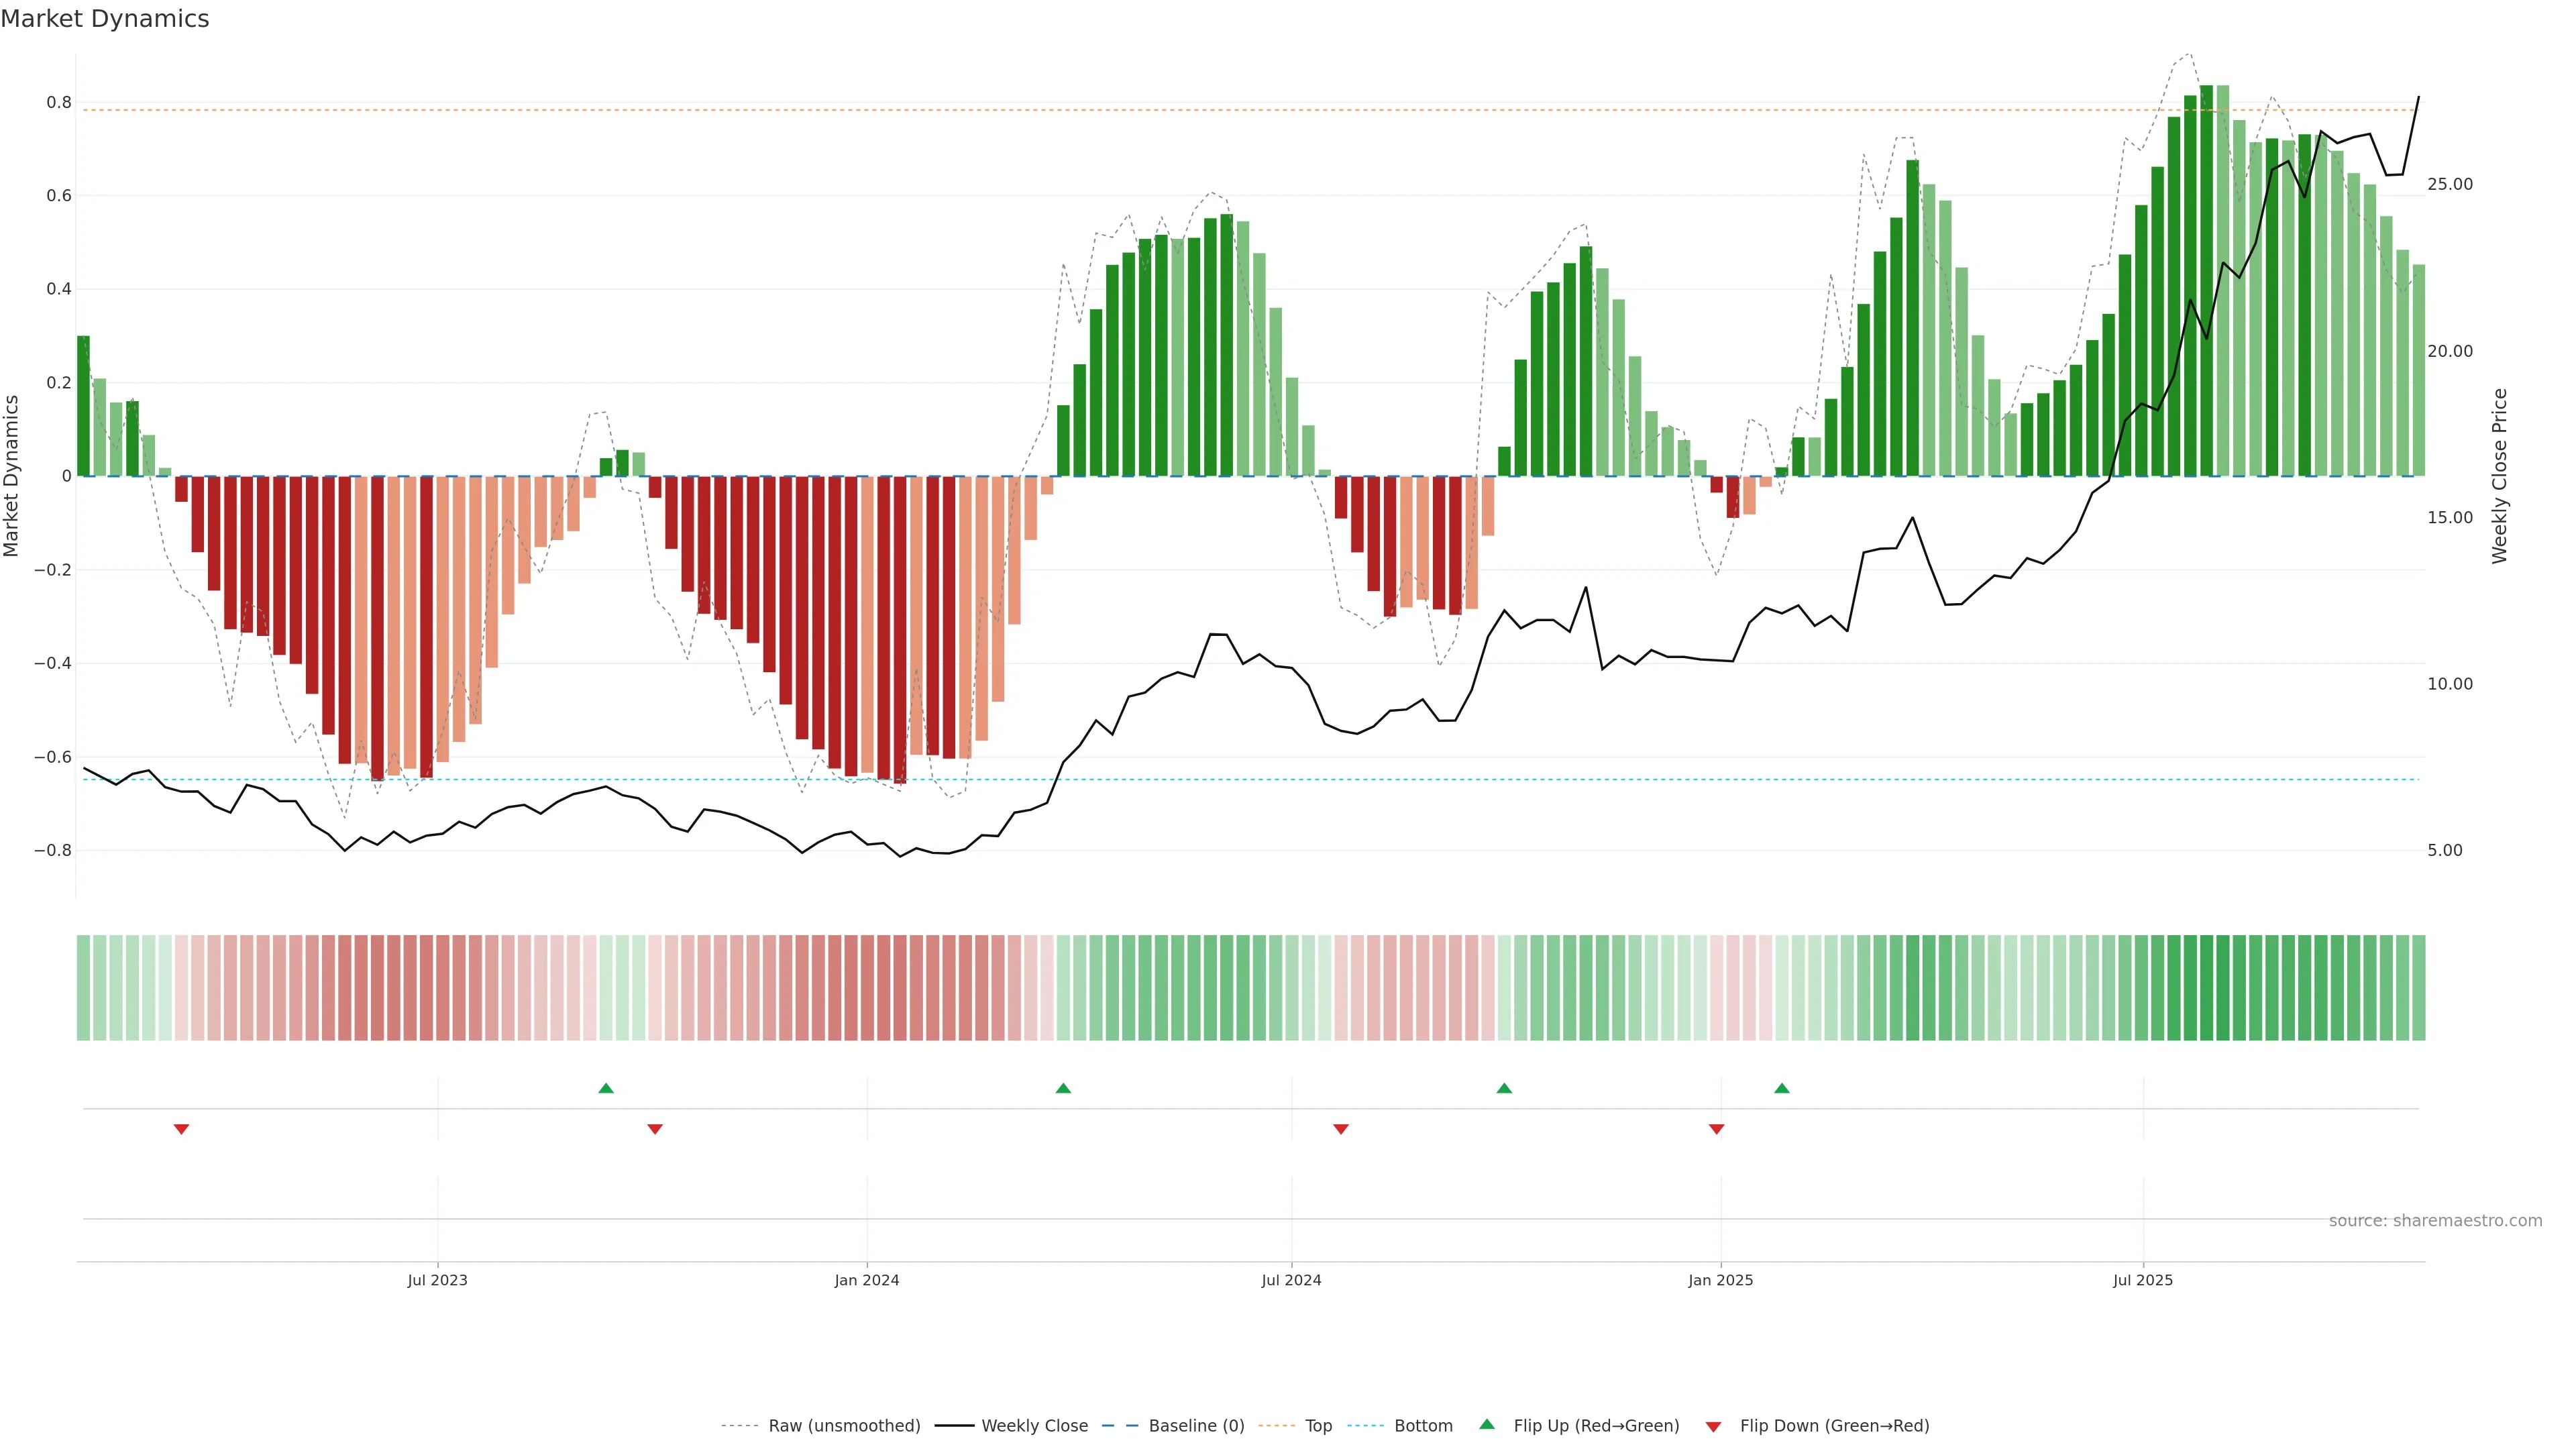Toggle the Weekly Close legend entry
Image resolution: width=2576 pixels, height=1449 pixels.
click(x=1034, y=1426)
